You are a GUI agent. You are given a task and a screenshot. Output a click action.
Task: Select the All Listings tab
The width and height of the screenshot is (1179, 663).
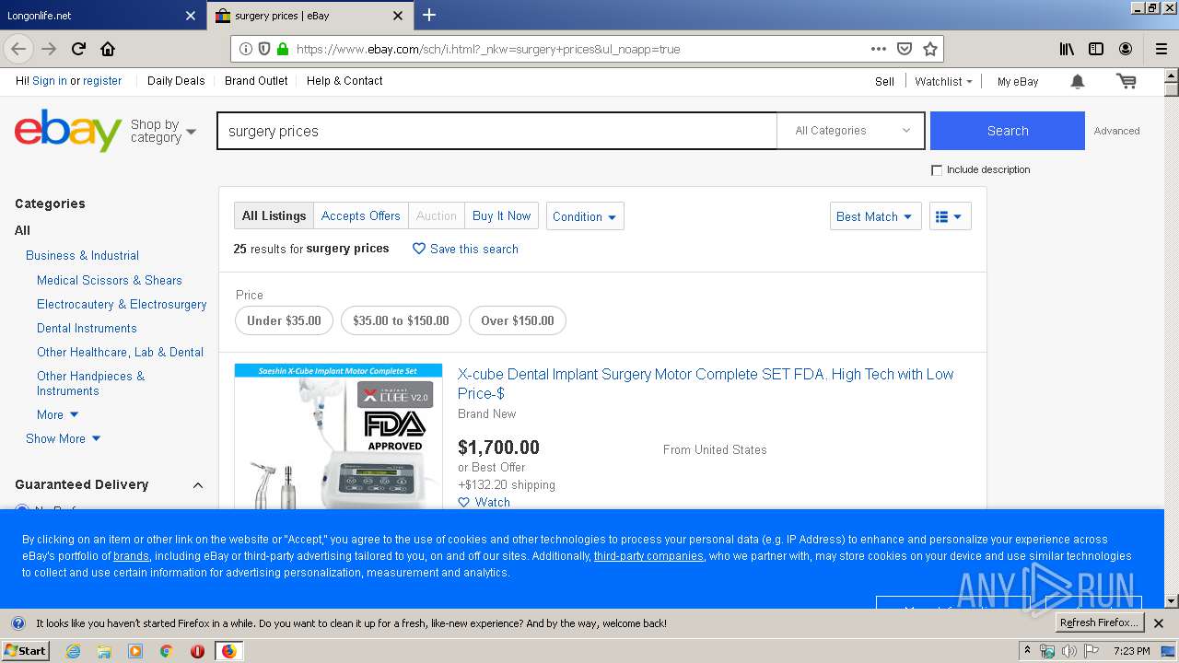pyautogui.click(x=274, y=215)
